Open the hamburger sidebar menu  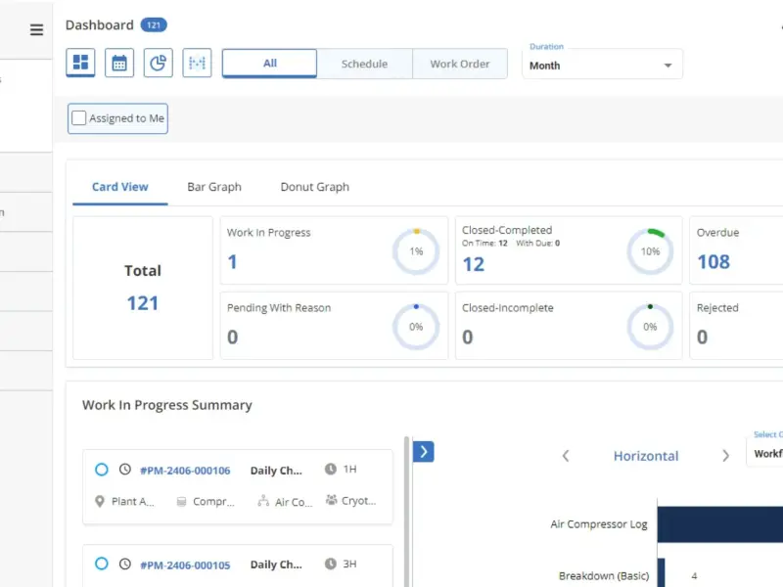click(x=36, y=30)
